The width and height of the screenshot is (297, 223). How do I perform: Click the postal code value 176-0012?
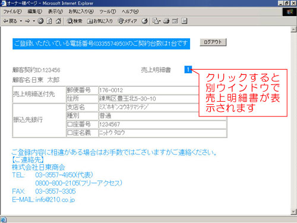[x=111, y=90]
